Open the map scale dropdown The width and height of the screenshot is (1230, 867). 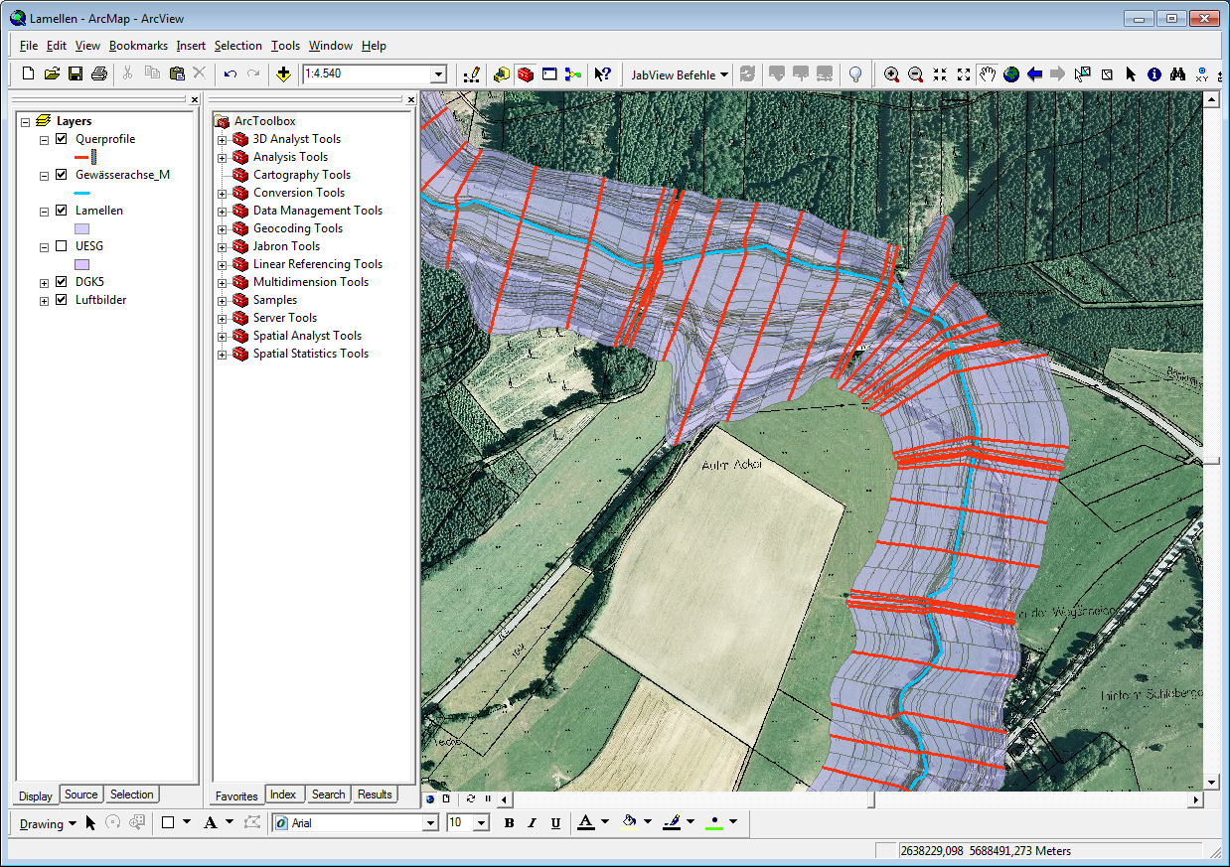(x=438, y=74)
